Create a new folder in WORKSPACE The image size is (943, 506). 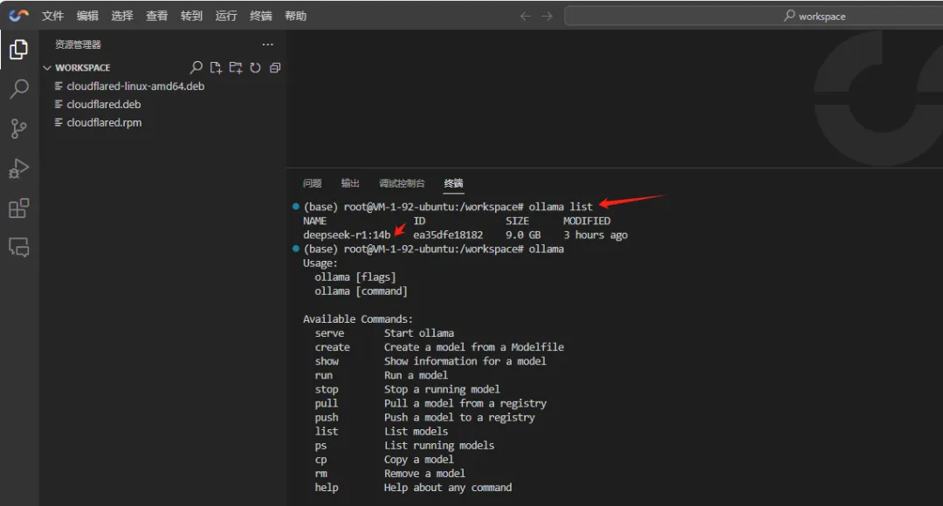click(x=236, y=67)
